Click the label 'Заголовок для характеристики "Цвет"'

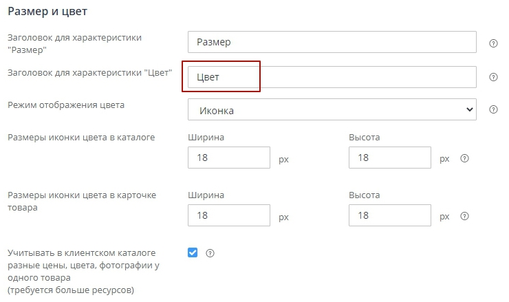[89, 73]
